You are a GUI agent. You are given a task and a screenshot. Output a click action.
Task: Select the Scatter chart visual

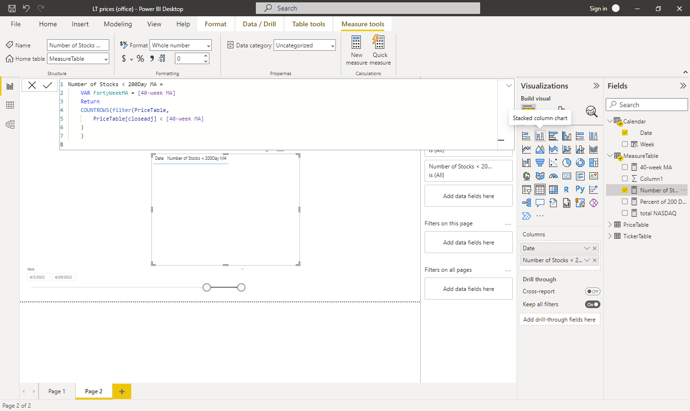tap(553, 163)
